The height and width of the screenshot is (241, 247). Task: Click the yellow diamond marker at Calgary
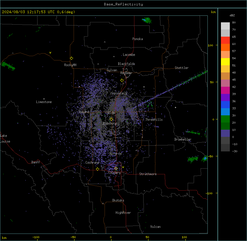tap(116, 169)
